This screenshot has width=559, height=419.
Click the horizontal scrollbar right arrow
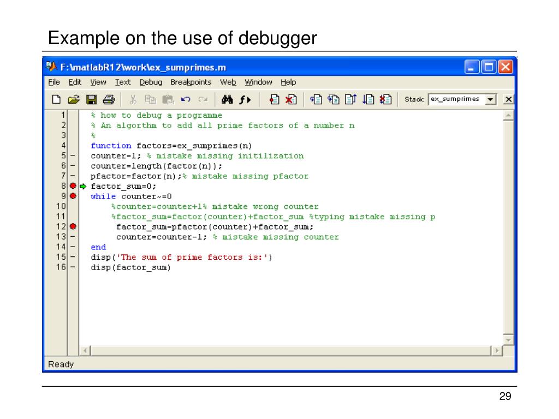coord(497,351)
